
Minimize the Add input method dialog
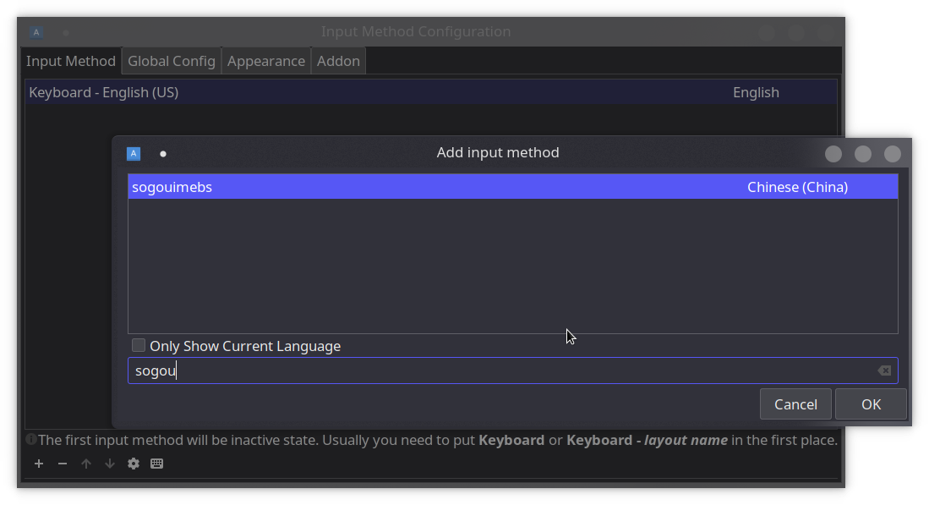[833, 154]
